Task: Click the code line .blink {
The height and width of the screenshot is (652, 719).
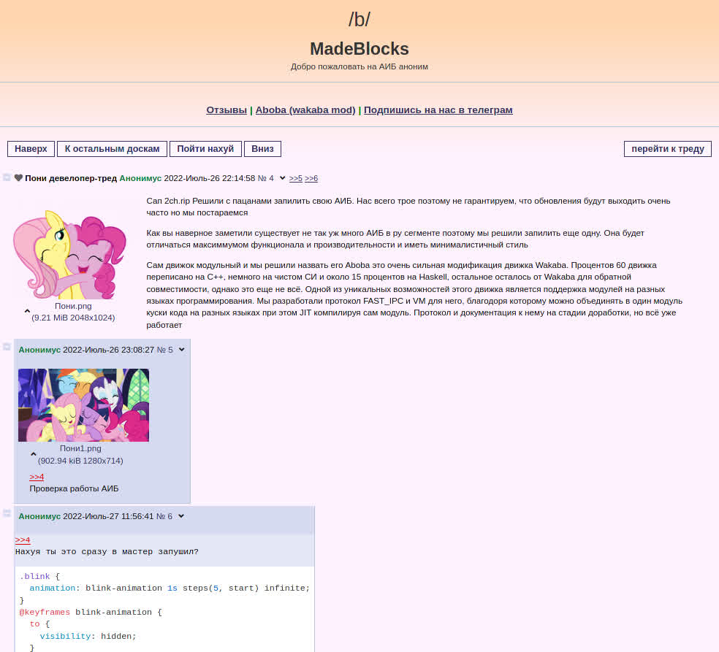Action: coord(40,576)
